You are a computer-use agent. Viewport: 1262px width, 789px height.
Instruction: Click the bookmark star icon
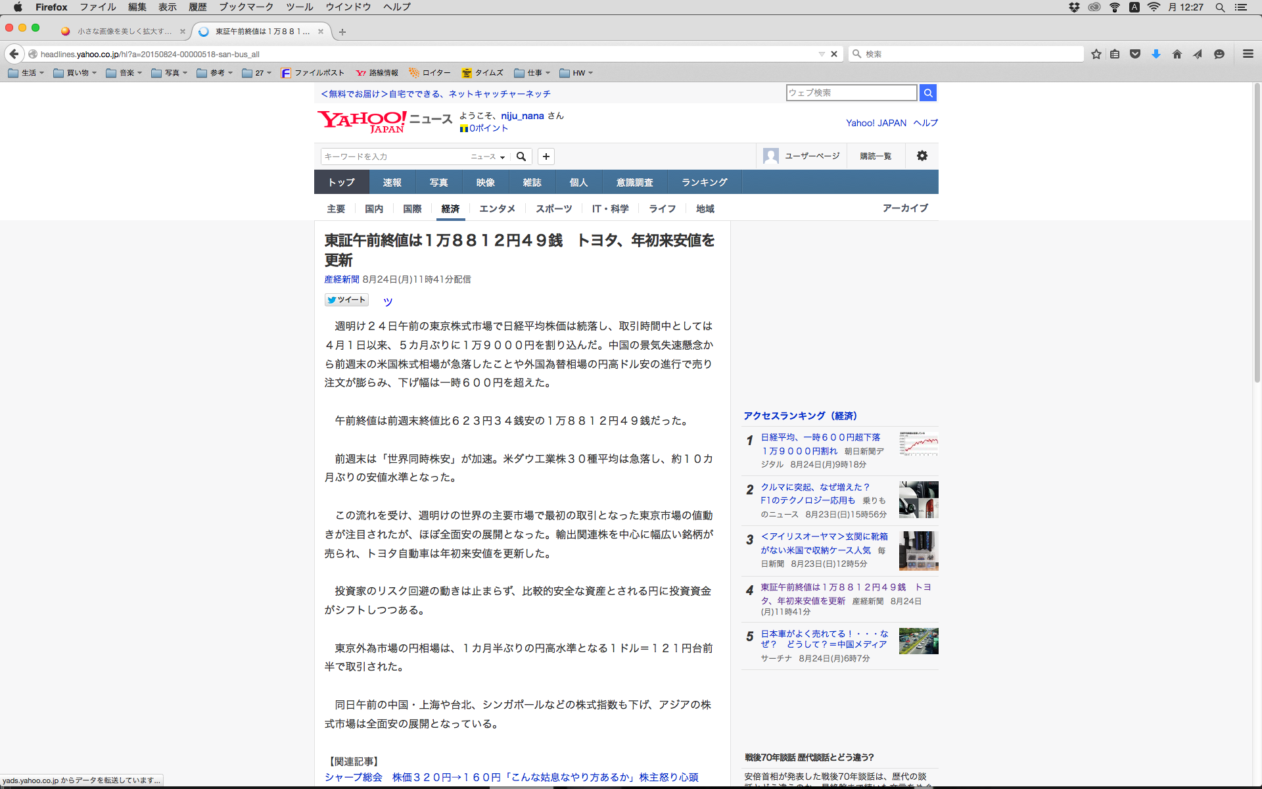click(x=1096, y=54)
